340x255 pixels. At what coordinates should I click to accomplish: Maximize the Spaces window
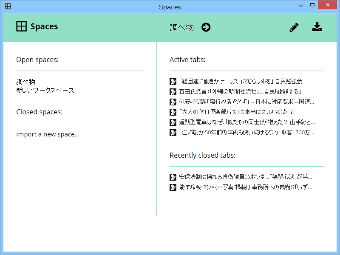(x=312, y=5)
